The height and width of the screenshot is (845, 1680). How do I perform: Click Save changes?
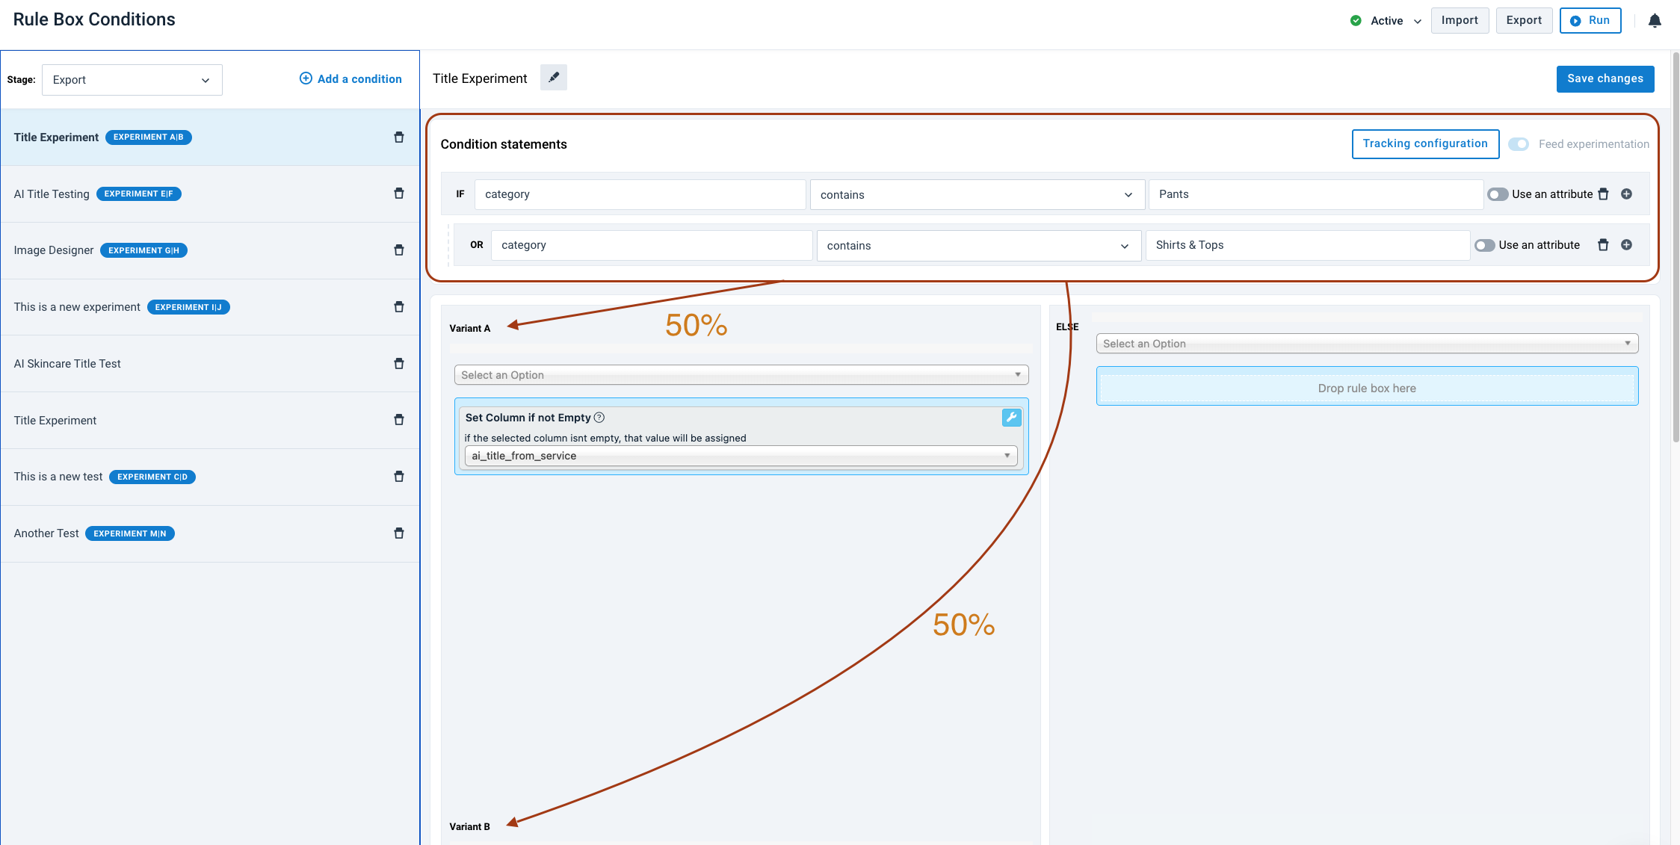1605,79
